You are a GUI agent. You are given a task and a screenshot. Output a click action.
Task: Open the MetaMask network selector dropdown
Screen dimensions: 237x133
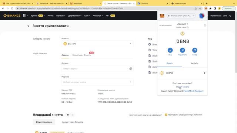pyautogui.click(x=181, y=16)
